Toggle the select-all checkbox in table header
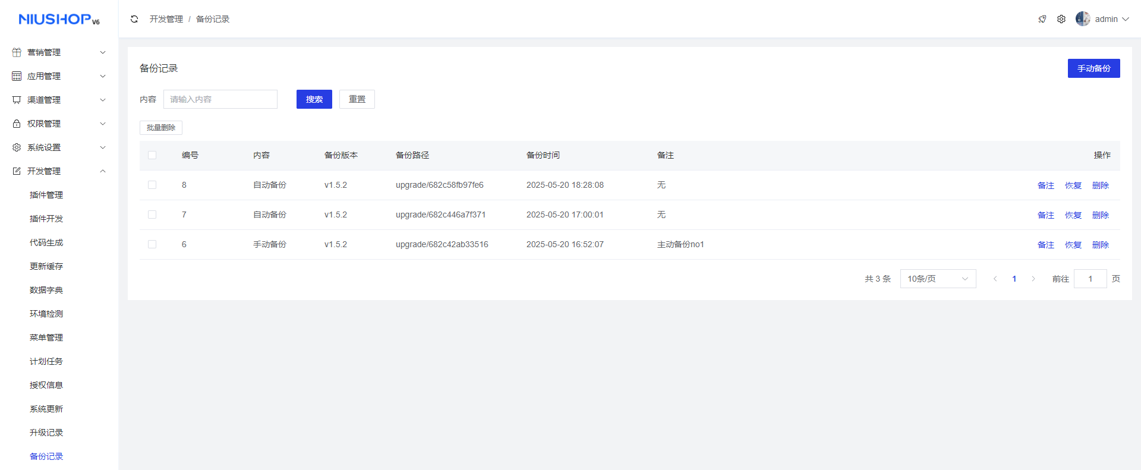1141x470 pixels. pyautogui.click(x=152, y=155)
